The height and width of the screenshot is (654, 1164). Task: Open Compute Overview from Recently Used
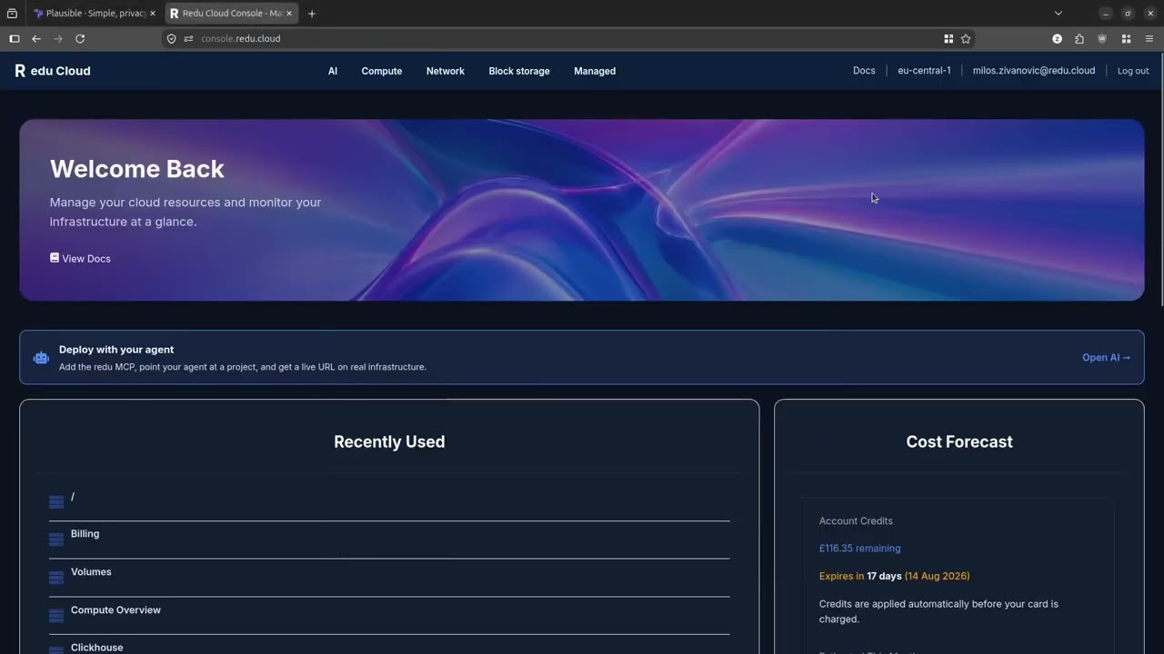389,616
